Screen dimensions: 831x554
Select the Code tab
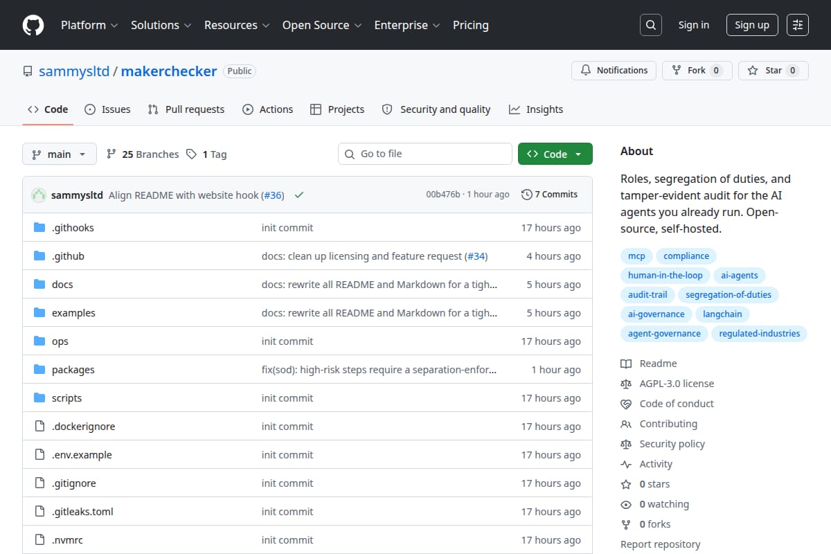48,109
